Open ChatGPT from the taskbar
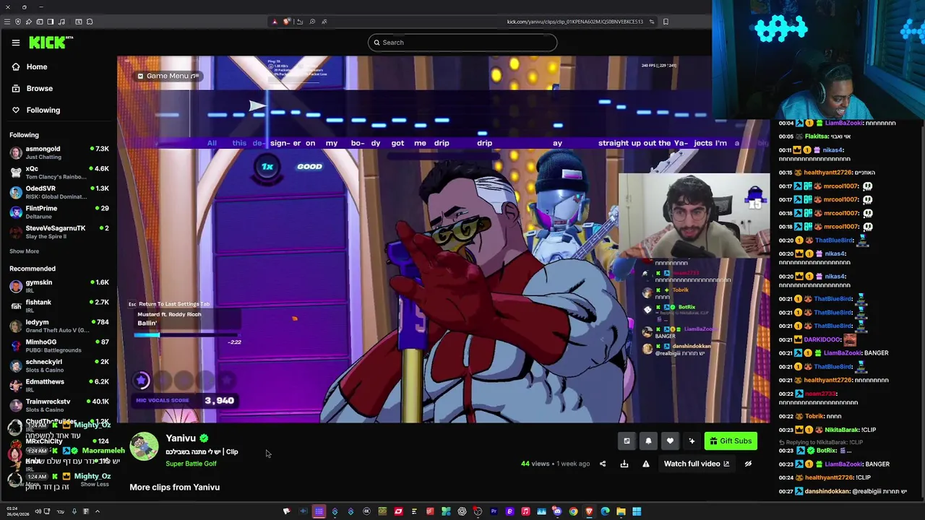Screen dimensions: 925x520 point(462,511)
